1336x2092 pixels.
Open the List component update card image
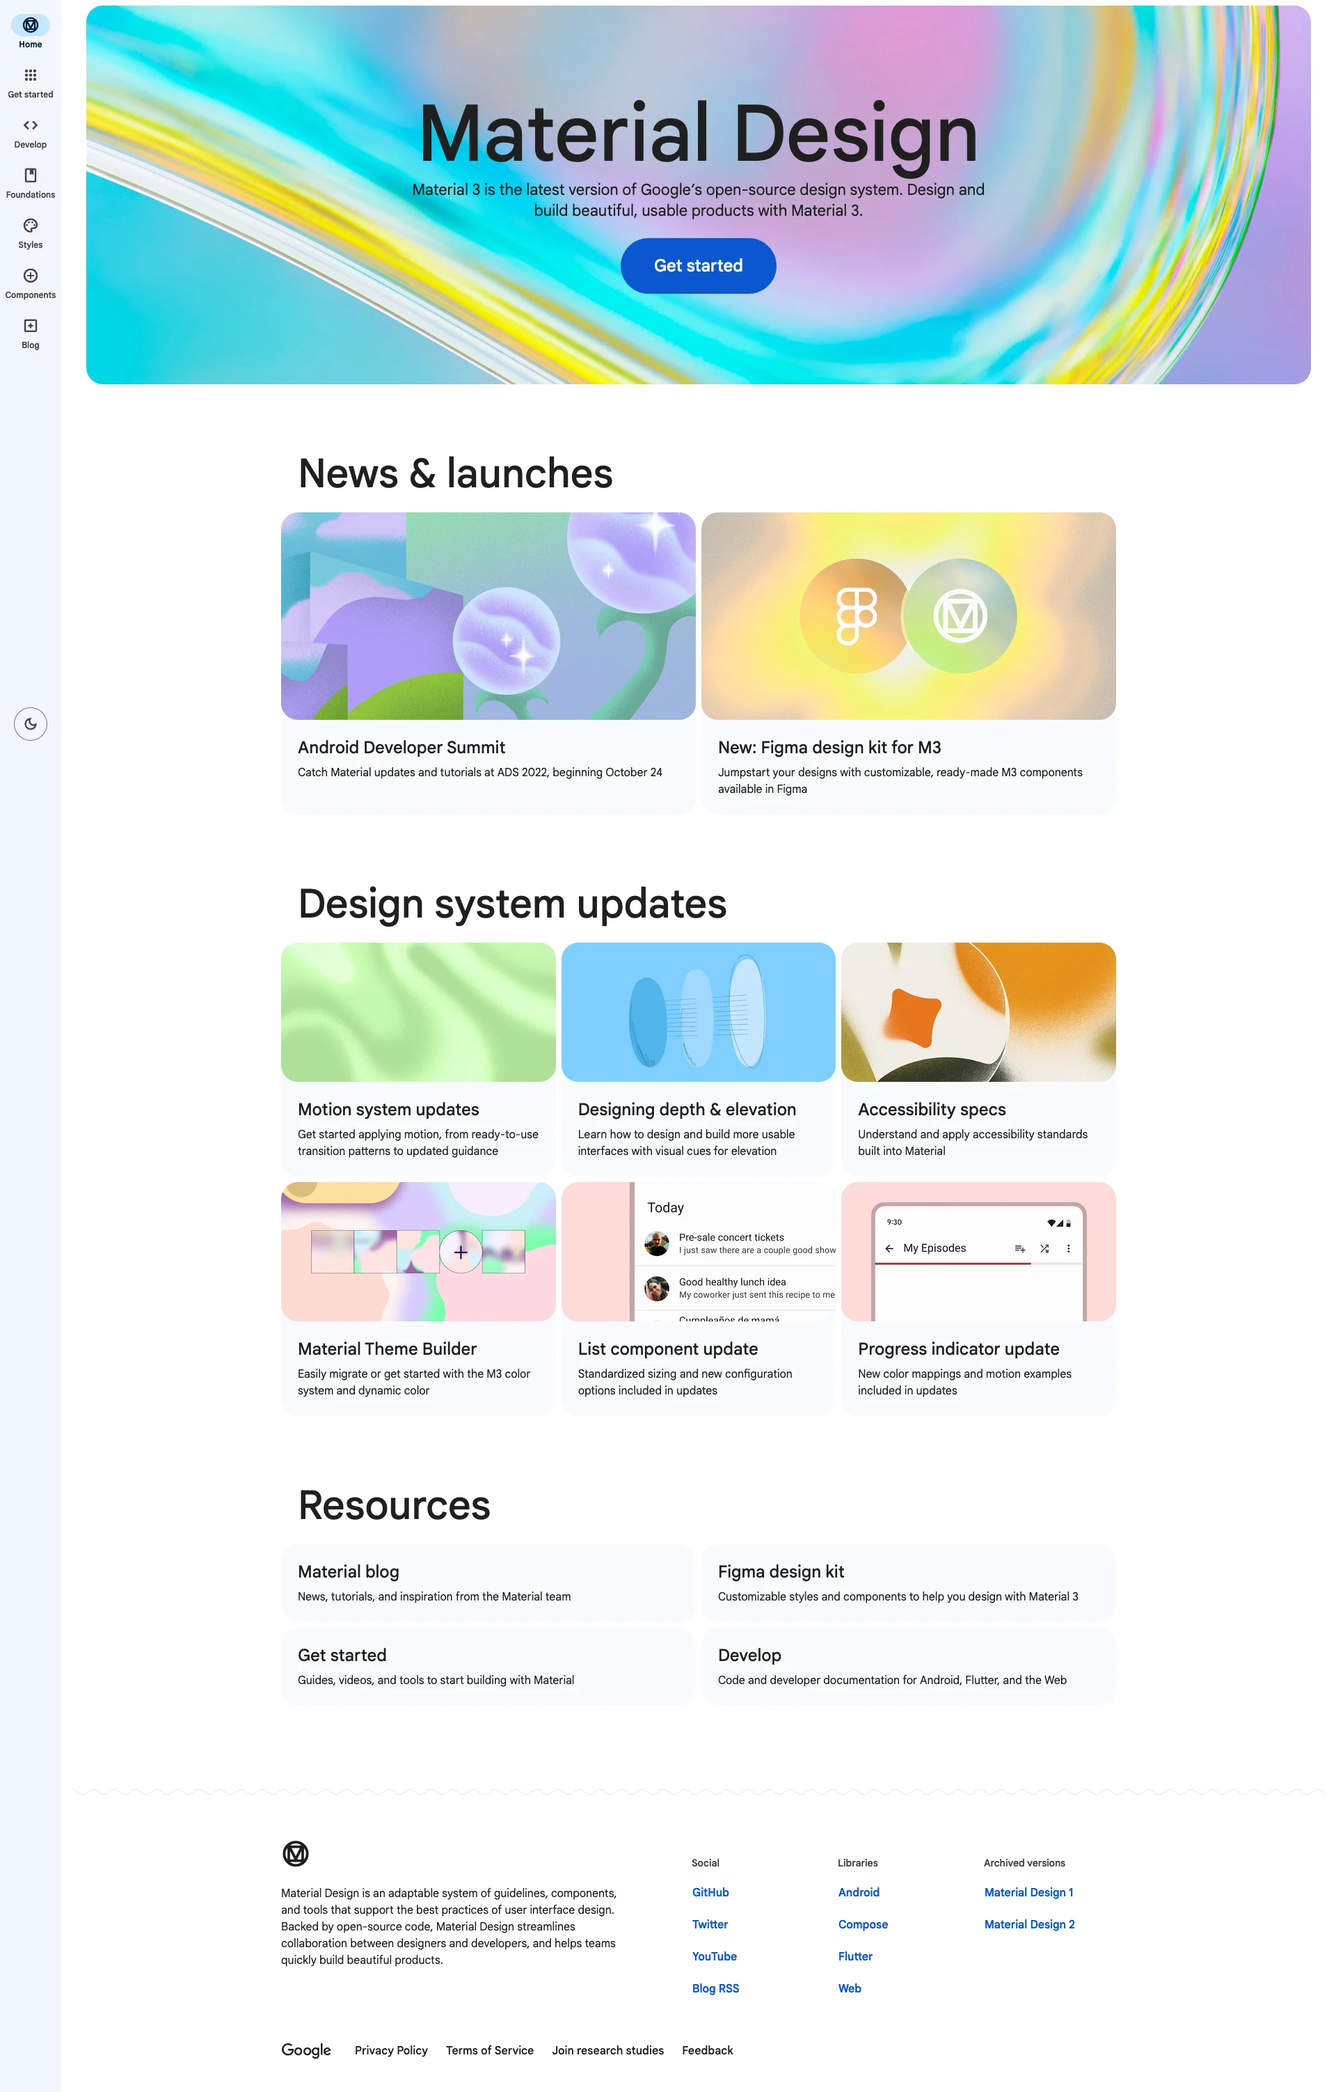coord(698,1252)
